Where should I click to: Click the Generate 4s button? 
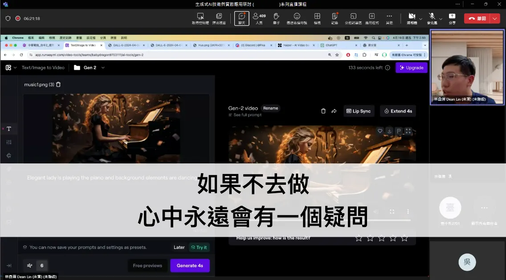190,265
